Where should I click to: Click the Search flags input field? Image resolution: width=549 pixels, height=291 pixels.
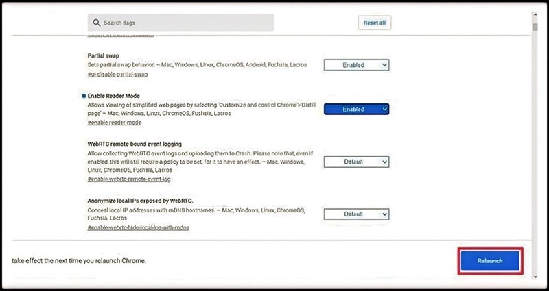coord(180,23)
